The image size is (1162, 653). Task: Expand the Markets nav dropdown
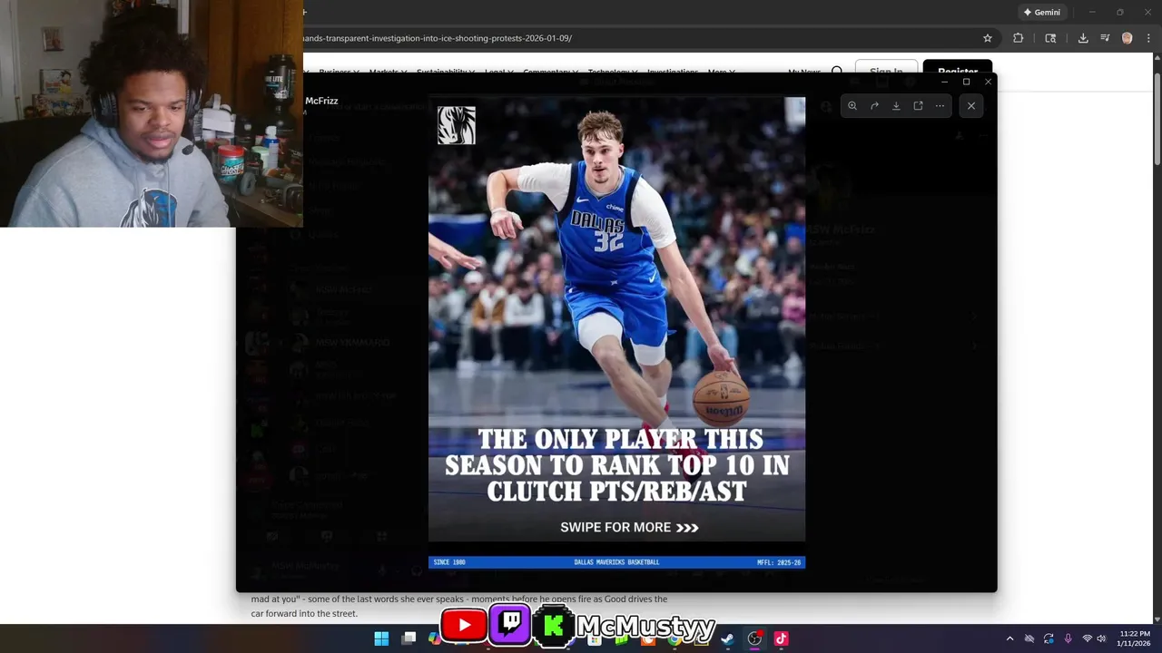(389, 72)
